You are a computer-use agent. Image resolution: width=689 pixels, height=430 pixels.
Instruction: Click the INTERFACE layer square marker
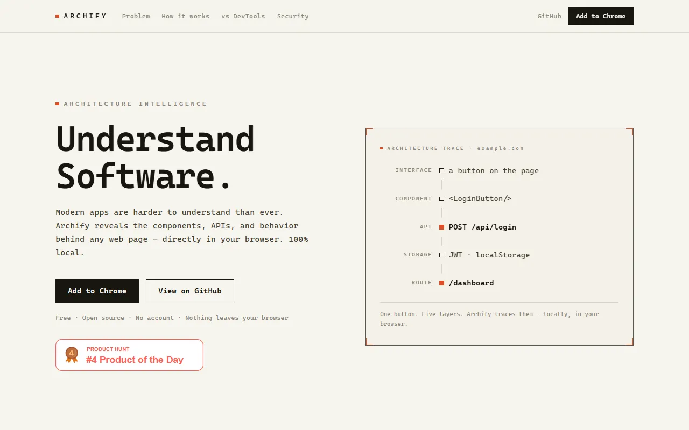click(441, 171)
